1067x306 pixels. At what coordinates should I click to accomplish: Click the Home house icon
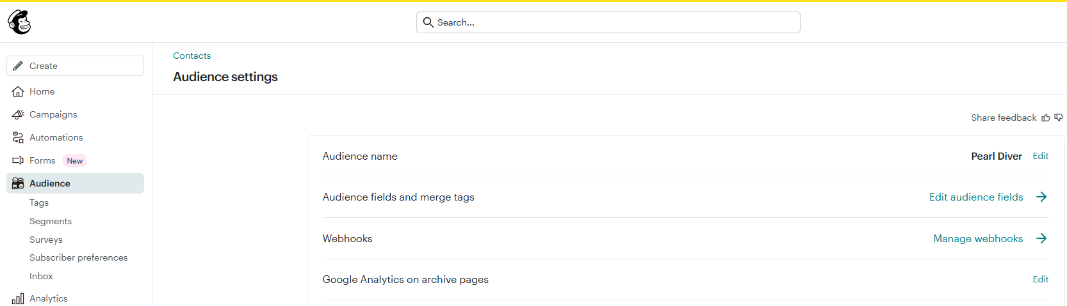point(18,91)
